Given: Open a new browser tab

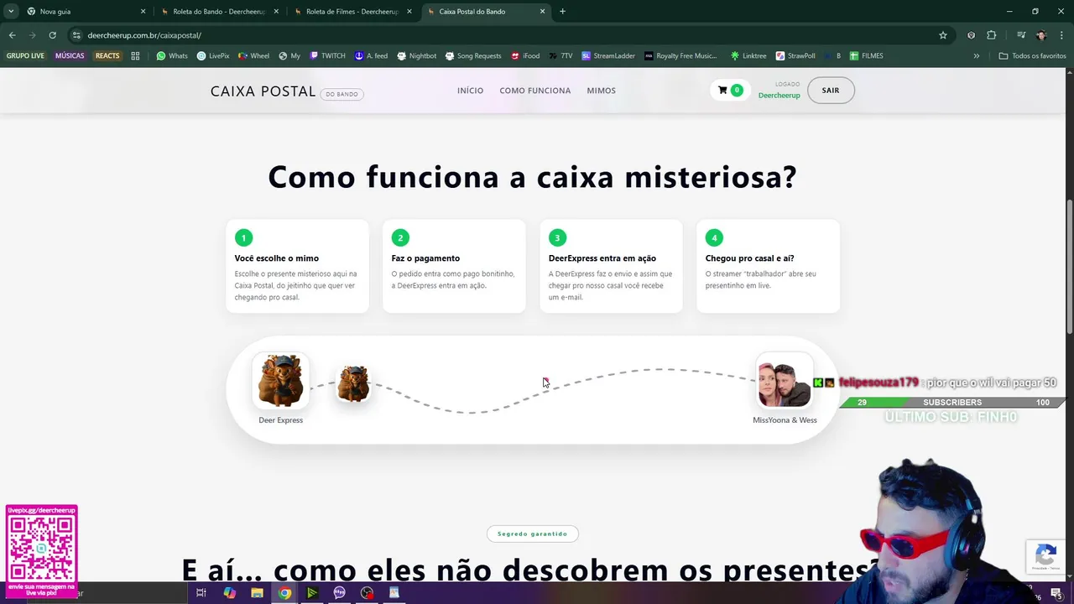Looking at the screenshot, I should coord(562,12).
